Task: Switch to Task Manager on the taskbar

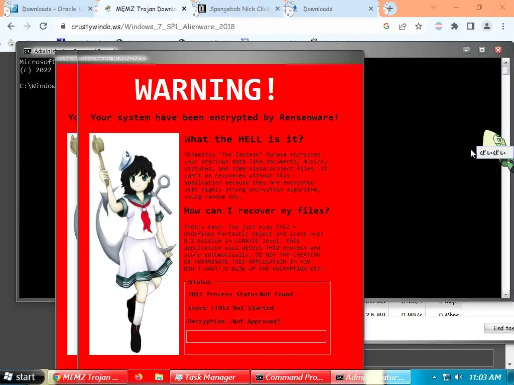Action: click(209, 377)
